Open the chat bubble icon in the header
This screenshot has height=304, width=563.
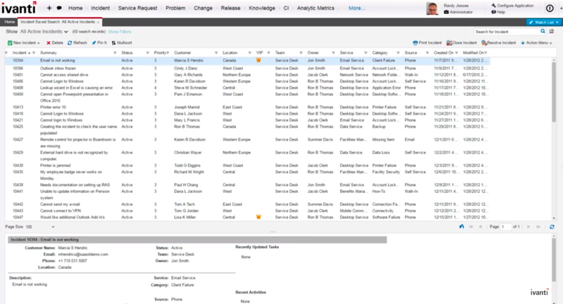(59, 8)
